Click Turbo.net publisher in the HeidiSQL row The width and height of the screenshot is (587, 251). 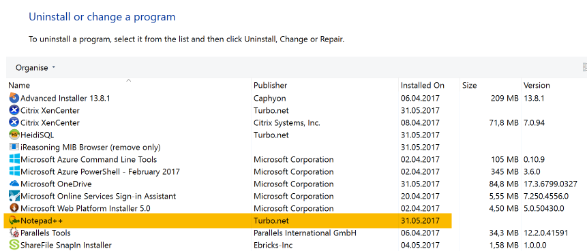click(x=271, y=135)
